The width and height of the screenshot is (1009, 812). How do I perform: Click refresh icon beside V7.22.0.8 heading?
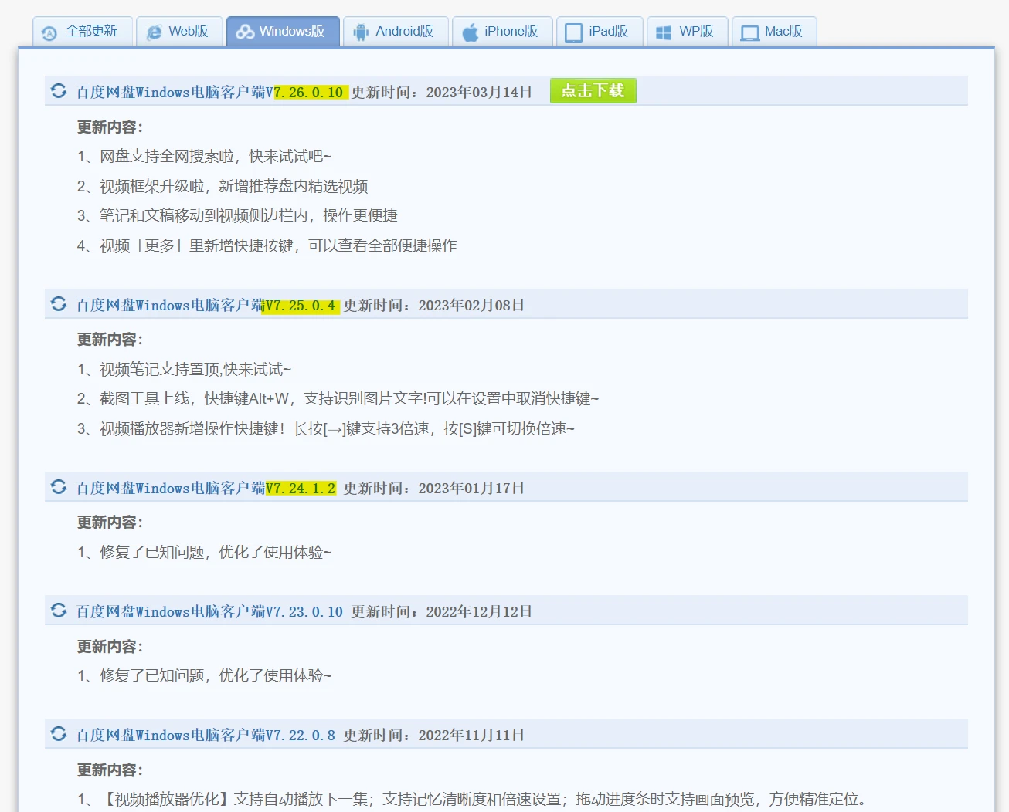tap(59, 734)
